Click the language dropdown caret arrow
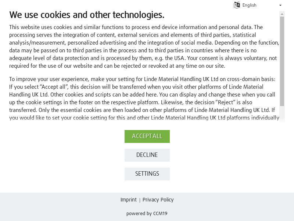The width and height of the screenshot is (294, 221). [x=280, y=6]
